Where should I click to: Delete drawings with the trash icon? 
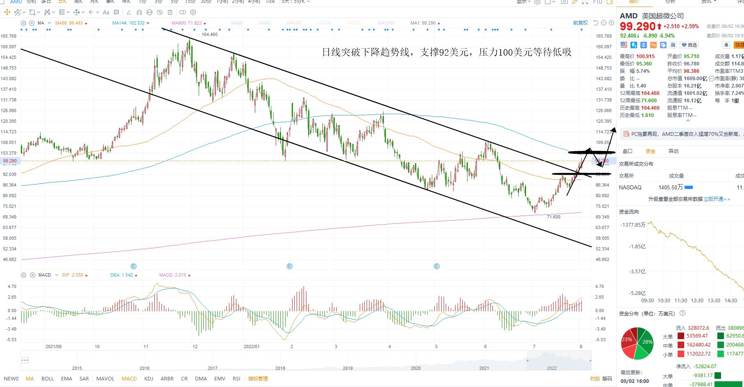coord(170,12)
